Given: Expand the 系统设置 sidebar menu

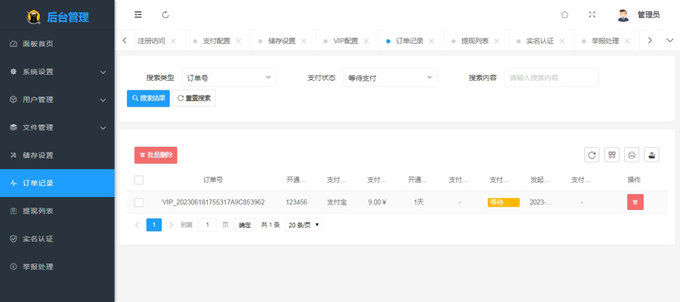Looking at the screenshot, I should (57, 72).
